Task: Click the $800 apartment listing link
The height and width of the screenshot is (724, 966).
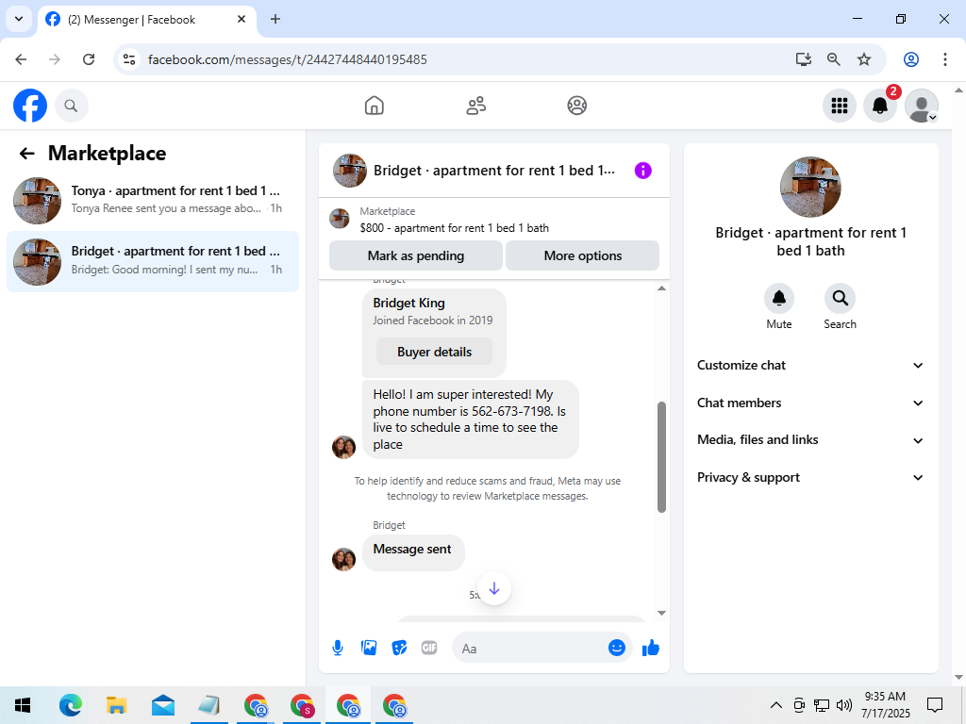Action: click(x=454, y=228)
